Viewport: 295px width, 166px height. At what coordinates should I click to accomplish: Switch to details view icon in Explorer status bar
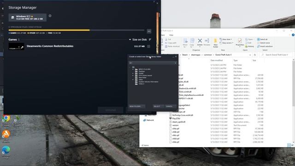[289, 145]
